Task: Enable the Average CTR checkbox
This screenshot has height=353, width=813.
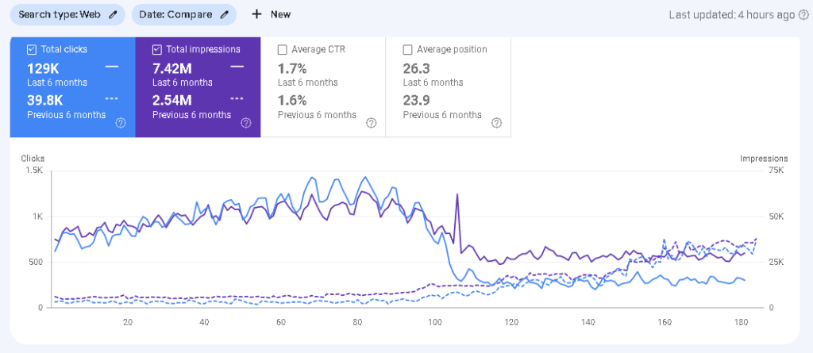Action: (x=283, y=49)
